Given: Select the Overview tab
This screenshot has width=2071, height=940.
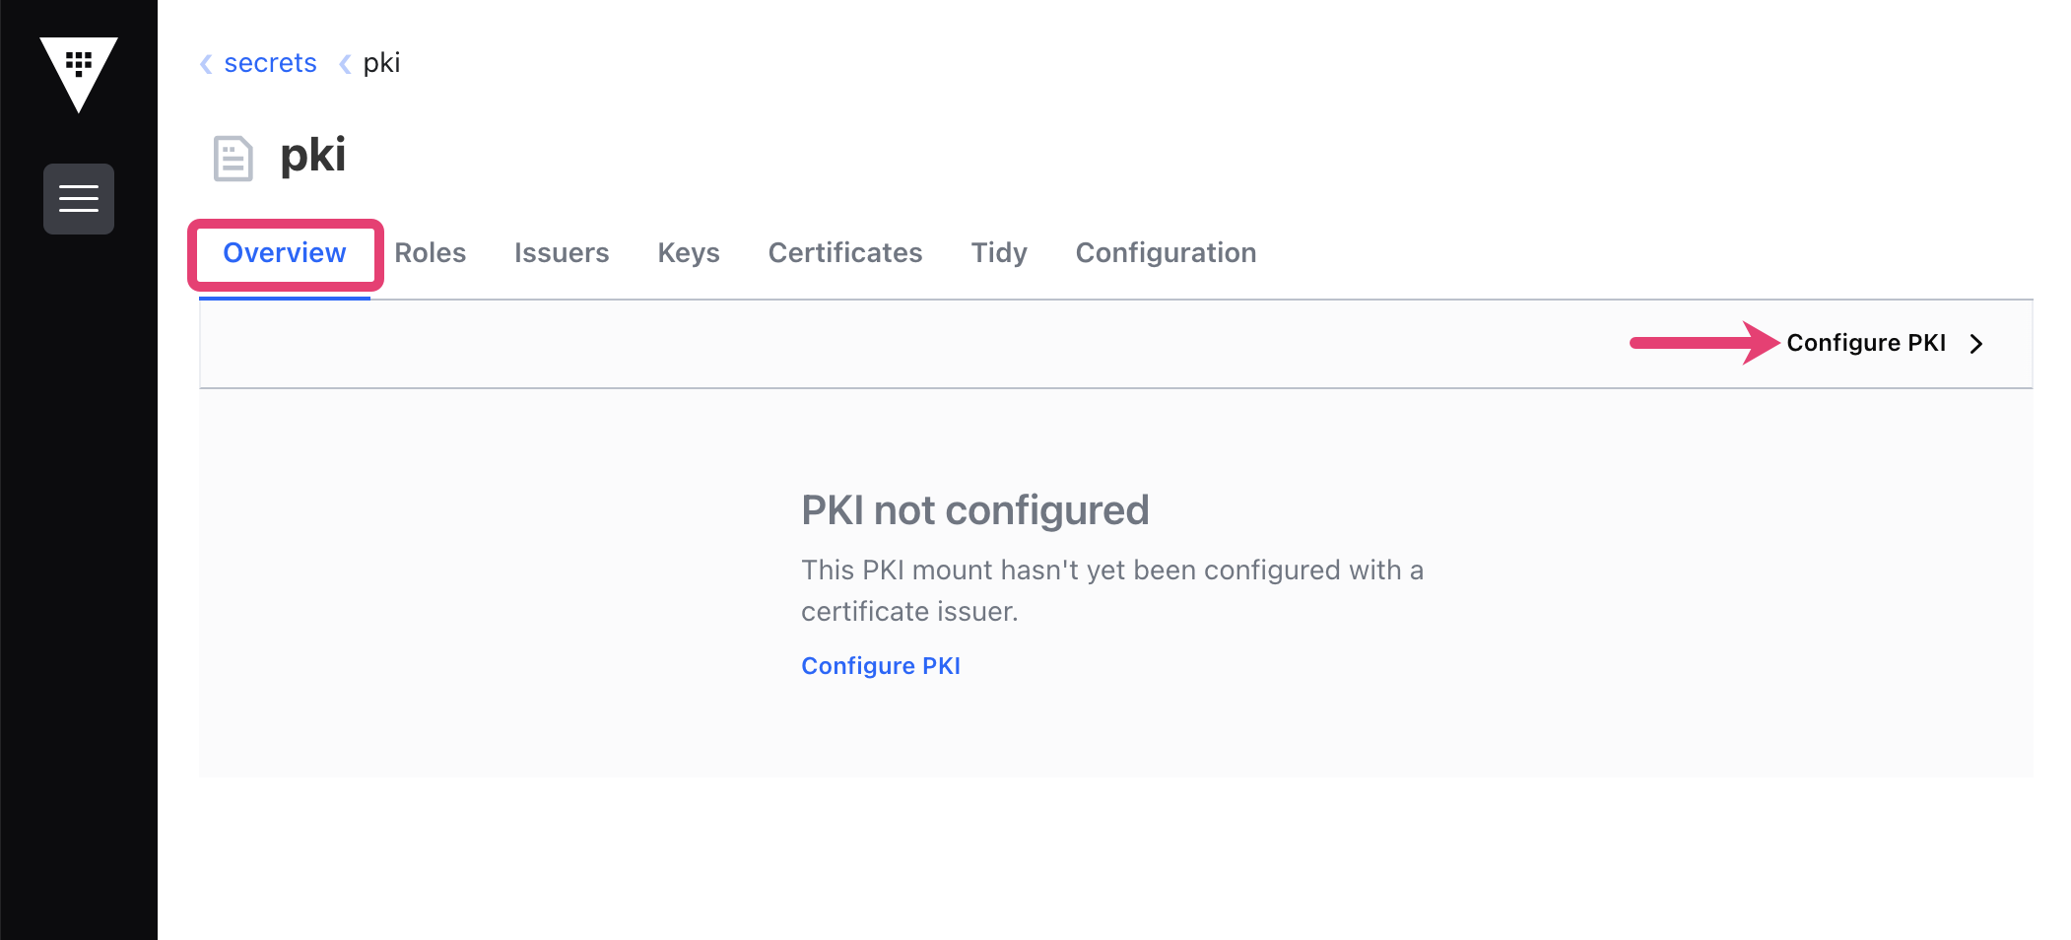Looking at the screenshot, I should 285,253.
